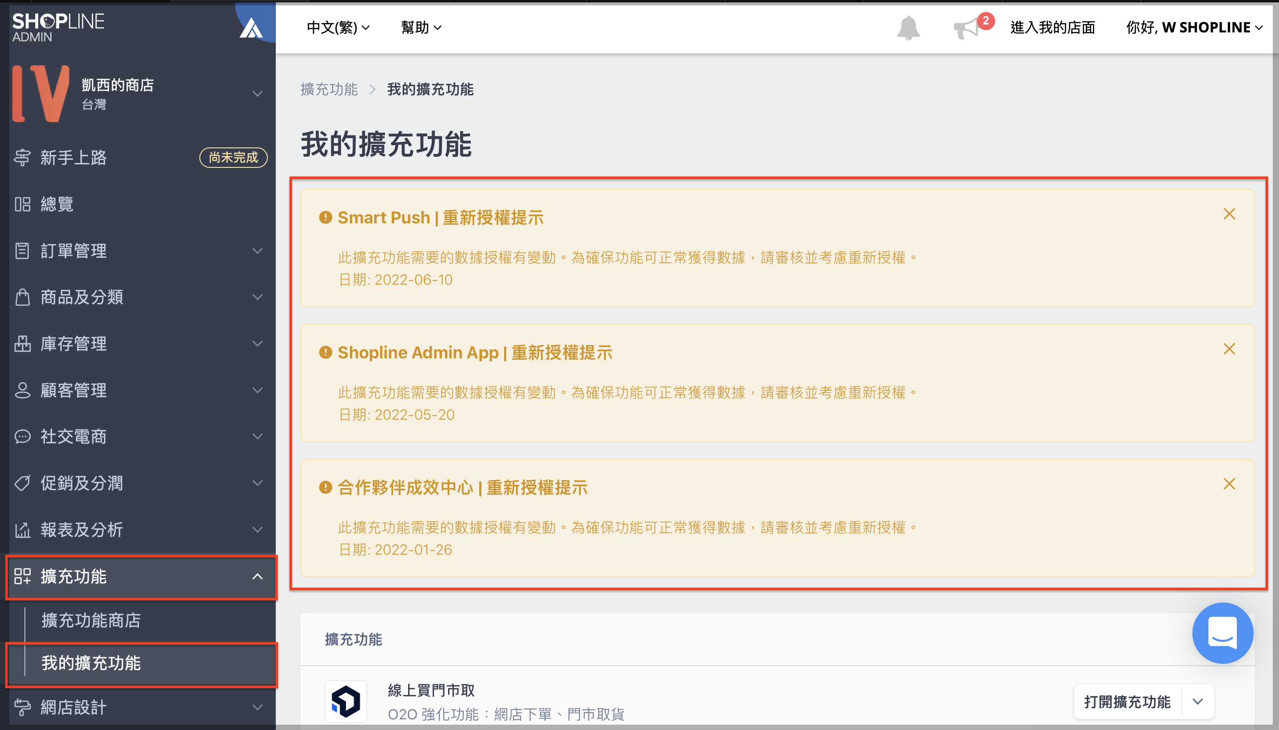
Task: Open announcements megaphone with badge 2
Action: coord(973,27)
